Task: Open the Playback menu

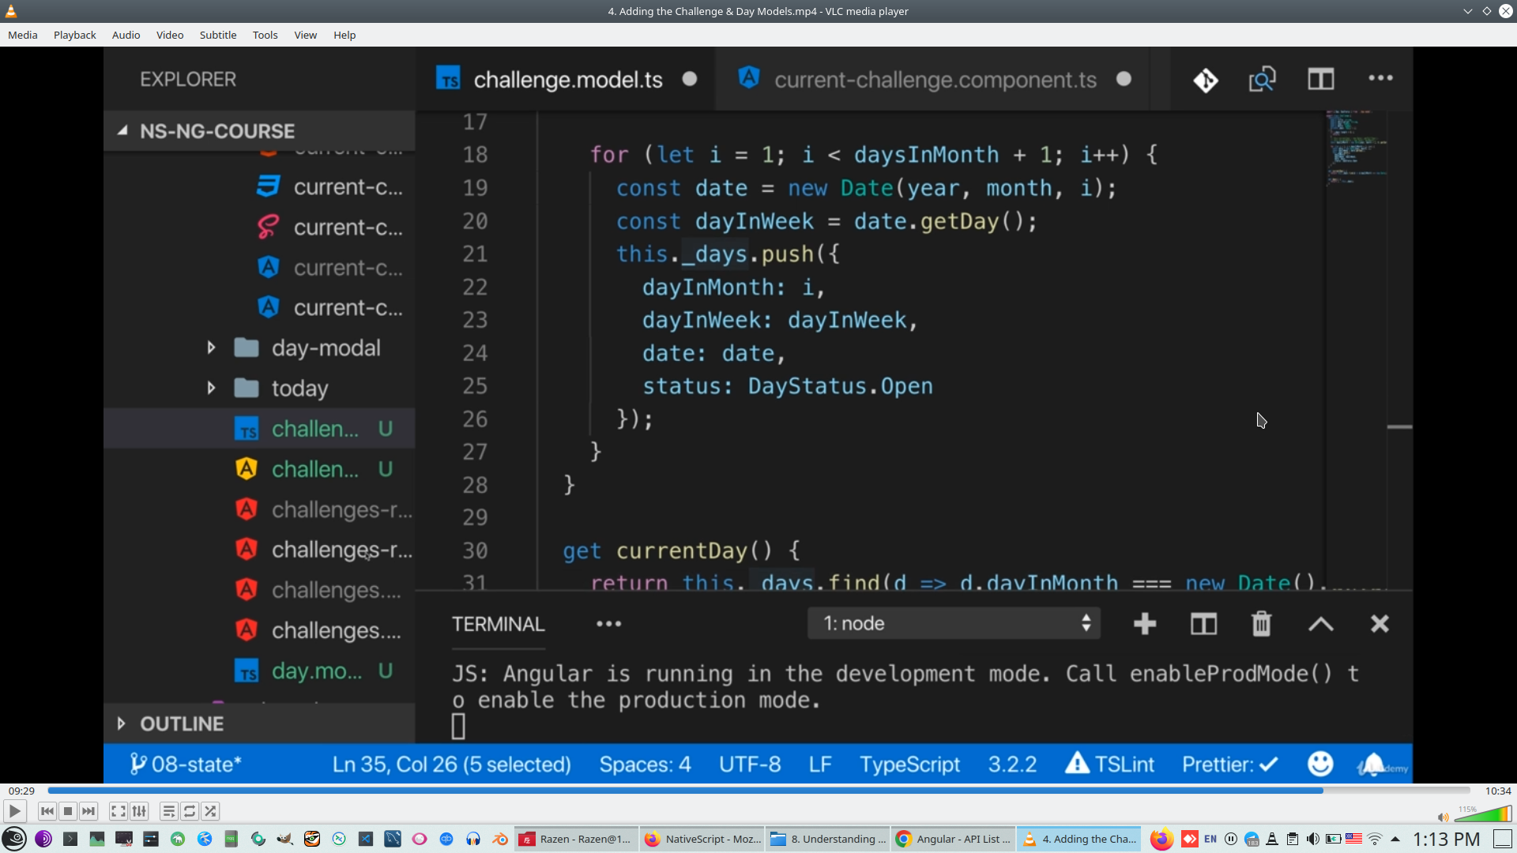Action: 74,35
